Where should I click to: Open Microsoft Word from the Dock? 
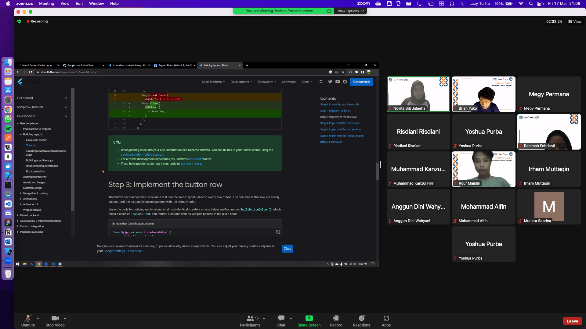[8, 242]
